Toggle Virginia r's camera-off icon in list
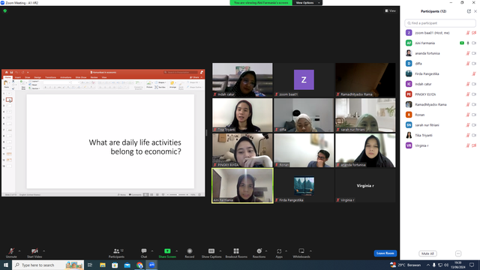 pos(474,145)
